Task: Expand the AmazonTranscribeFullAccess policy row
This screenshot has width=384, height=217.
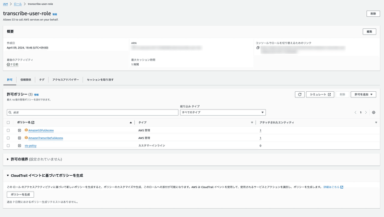Action: click(x=19, y=138)
